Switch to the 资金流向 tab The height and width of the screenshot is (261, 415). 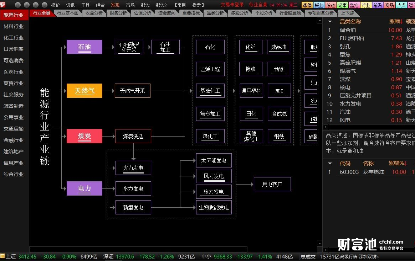[x=166, y=13]
